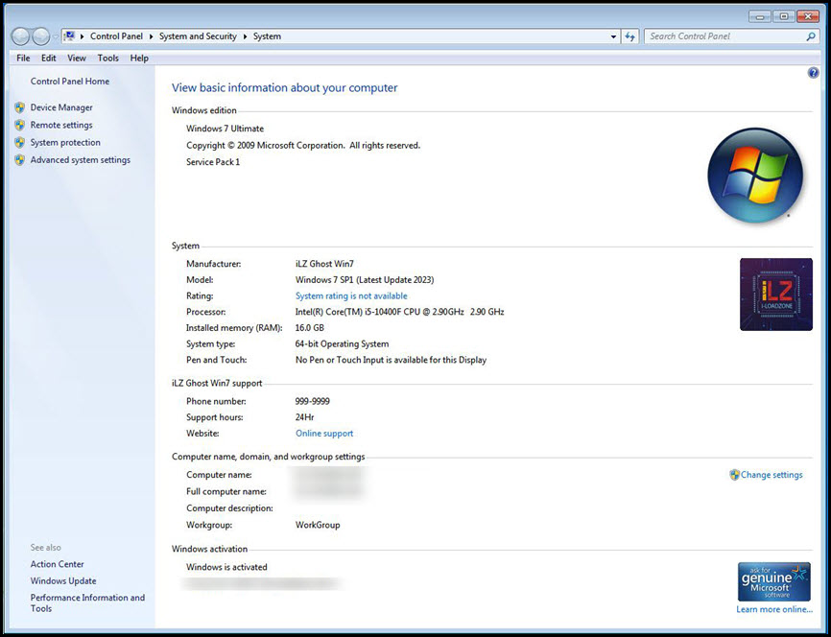Open help via blue question mark icon
The image size is (831, 637).
click(813, 73)
